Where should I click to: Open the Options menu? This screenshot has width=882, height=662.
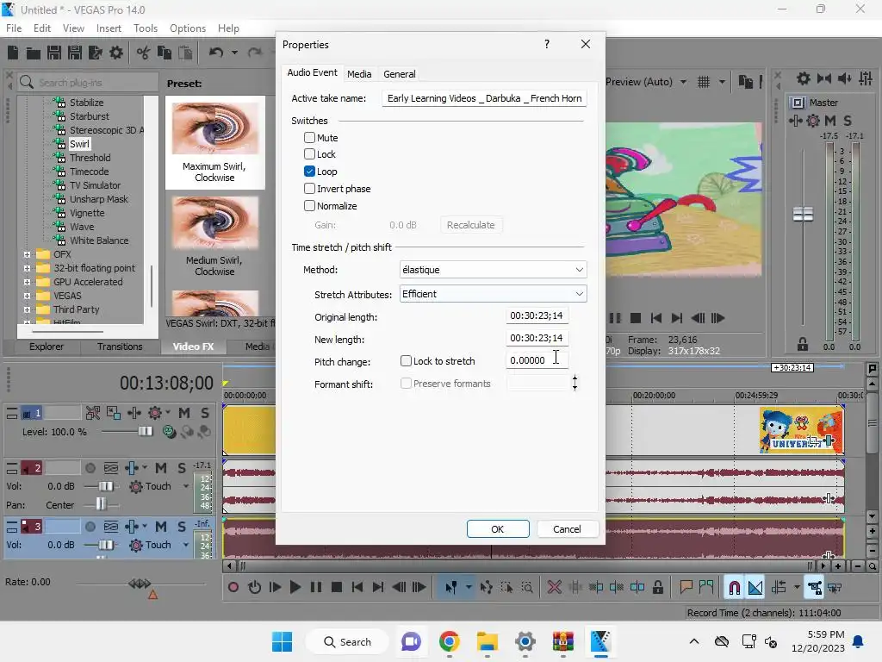coord(187,28)
